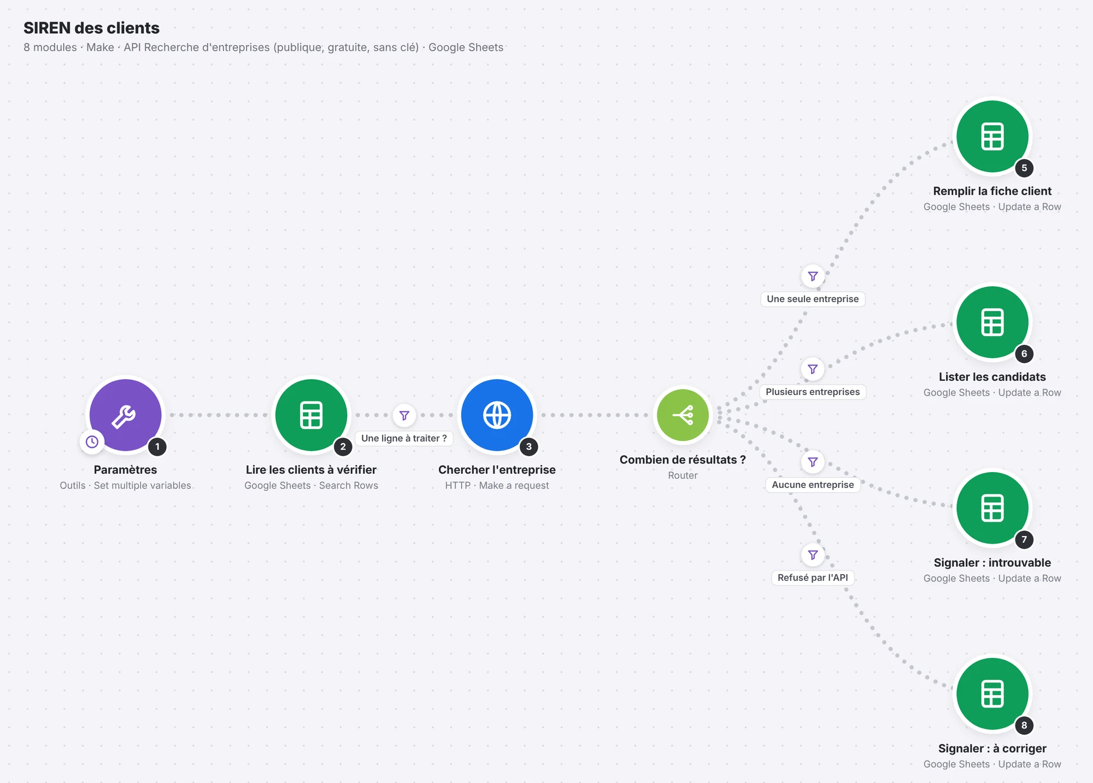Select the Combien de résultats router
This screenshot has height=783, width=1093.
pos(683,415)
